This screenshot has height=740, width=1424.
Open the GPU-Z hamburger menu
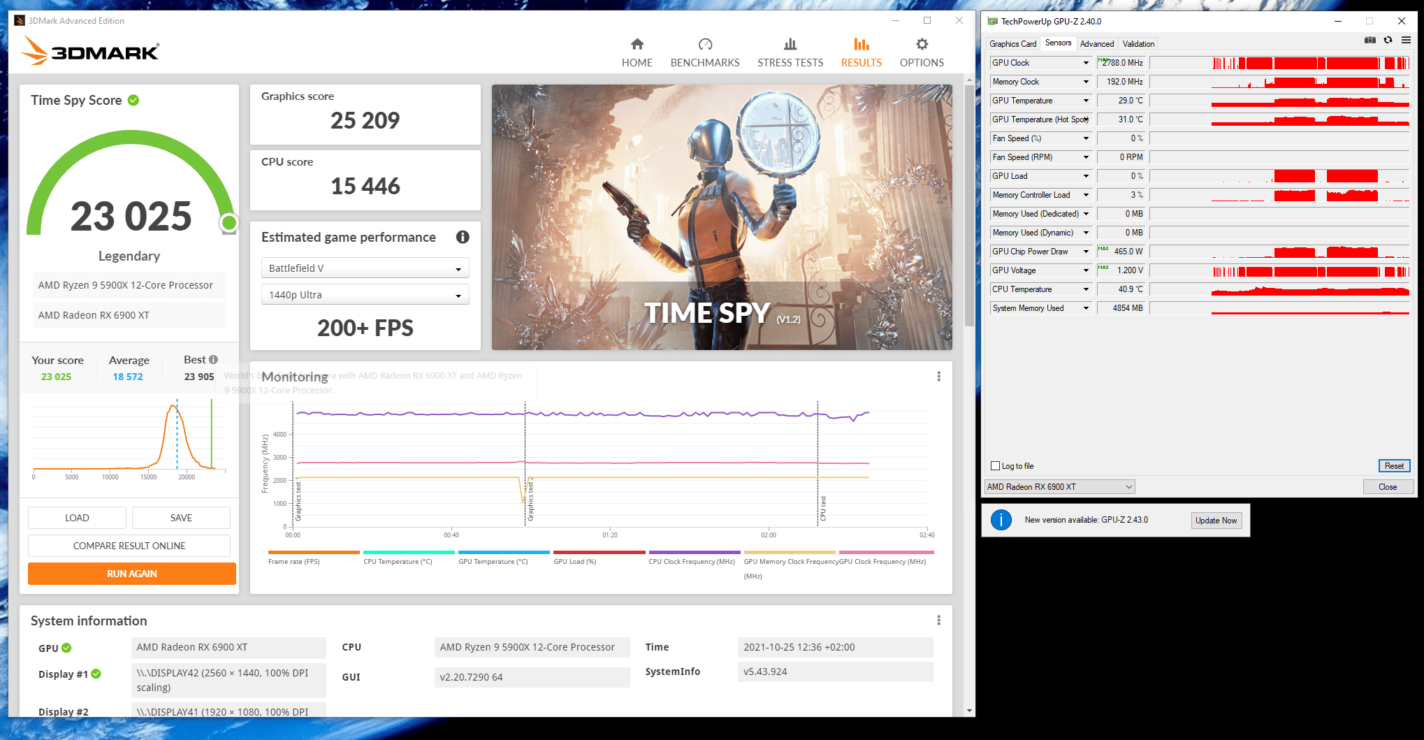(x=1406, y=40)
